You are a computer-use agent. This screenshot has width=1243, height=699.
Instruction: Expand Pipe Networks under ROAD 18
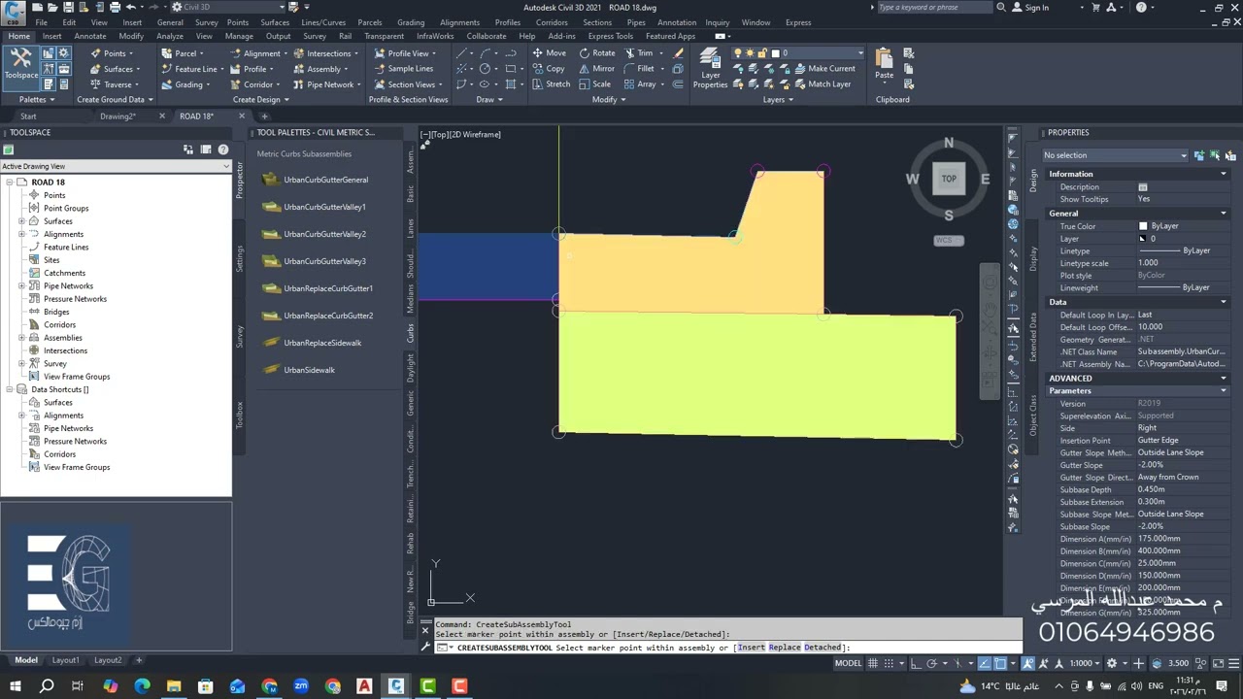tap(22, 285)
